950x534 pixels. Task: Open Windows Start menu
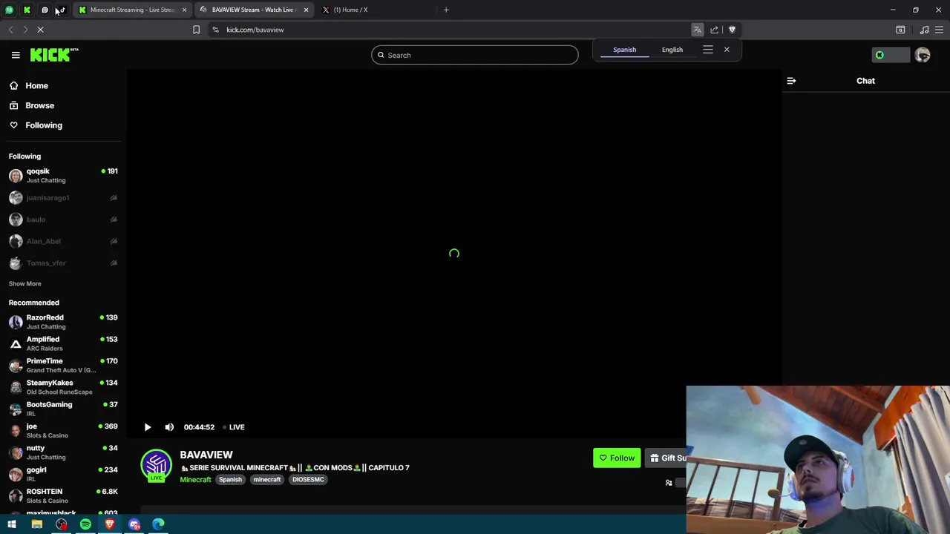(x=12, y=524)
